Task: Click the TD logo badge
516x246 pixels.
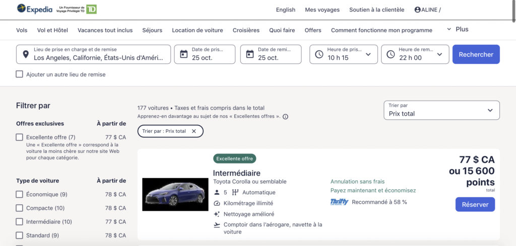Action: tap(91, 9)
